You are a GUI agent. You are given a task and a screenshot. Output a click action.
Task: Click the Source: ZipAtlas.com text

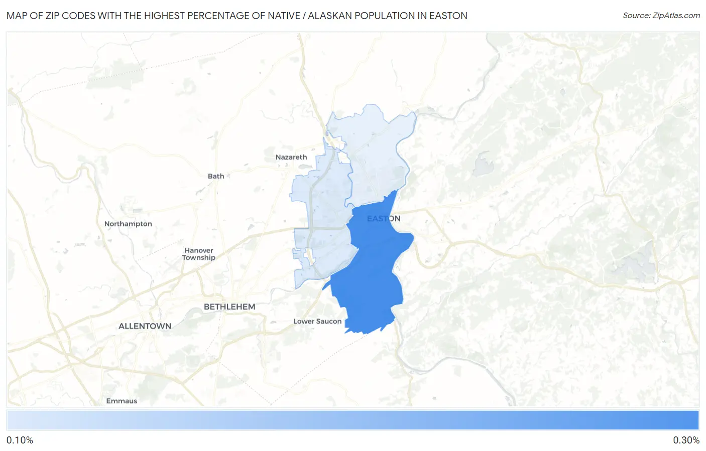[661, 16]
